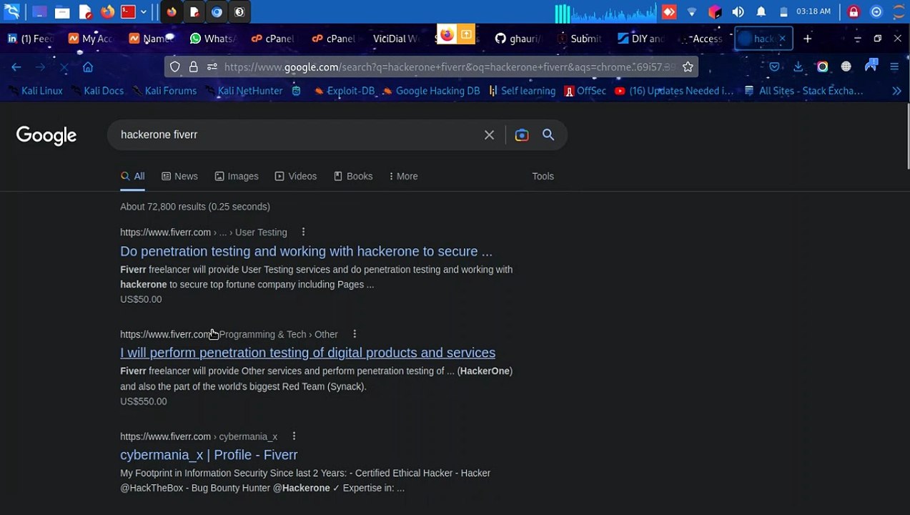
Task: Open the All Sites Stack Exchange bookmark
Action: click(803, 91)
